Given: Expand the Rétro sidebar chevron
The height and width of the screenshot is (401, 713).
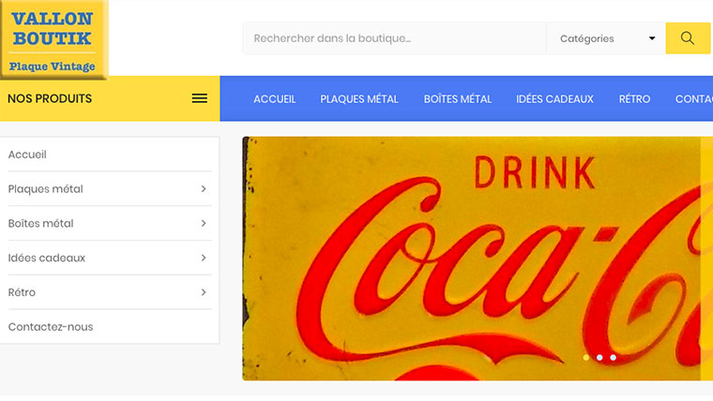Looking at the screenshot, I should point(204,292).
